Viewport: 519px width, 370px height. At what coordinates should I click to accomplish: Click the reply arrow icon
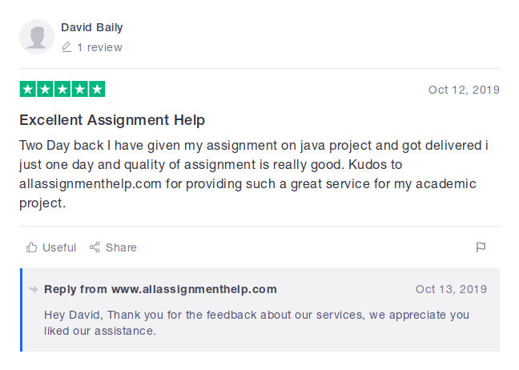pyautogui.click(x=34, y=289)
